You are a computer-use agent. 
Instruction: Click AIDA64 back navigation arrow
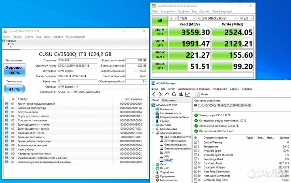tap(154, 95)
